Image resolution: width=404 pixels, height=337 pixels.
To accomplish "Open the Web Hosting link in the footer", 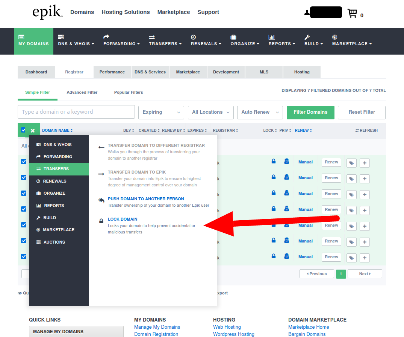I will point(227,327).
